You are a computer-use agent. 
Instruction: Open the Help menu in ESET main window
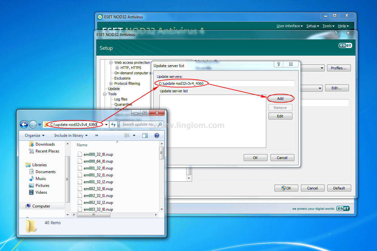click(343, 26)
